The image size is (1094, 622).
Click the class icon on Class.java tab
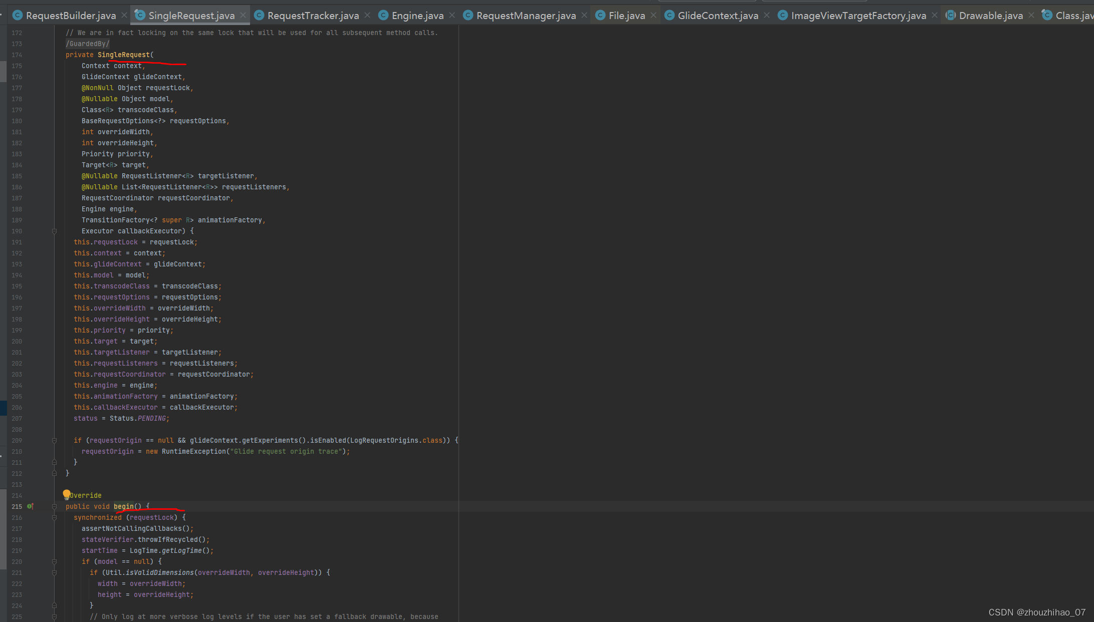(1047, 16)
